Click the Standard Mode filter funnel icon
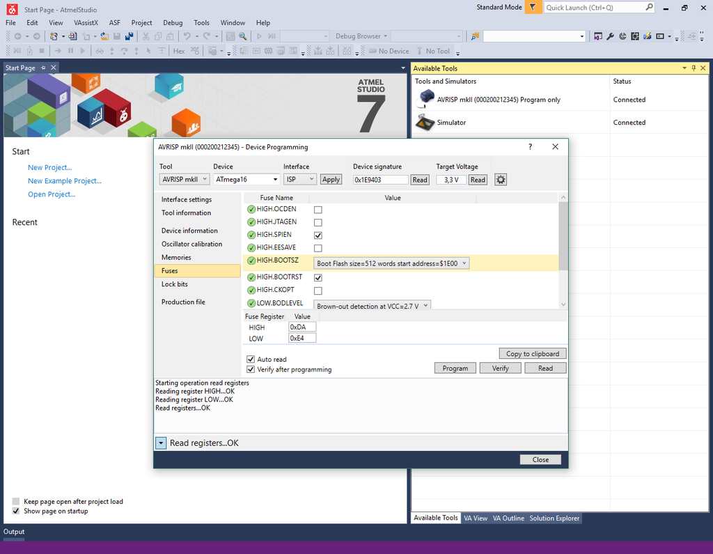The width and height of the screenshot is (713, 554). [x=533, y=7]
